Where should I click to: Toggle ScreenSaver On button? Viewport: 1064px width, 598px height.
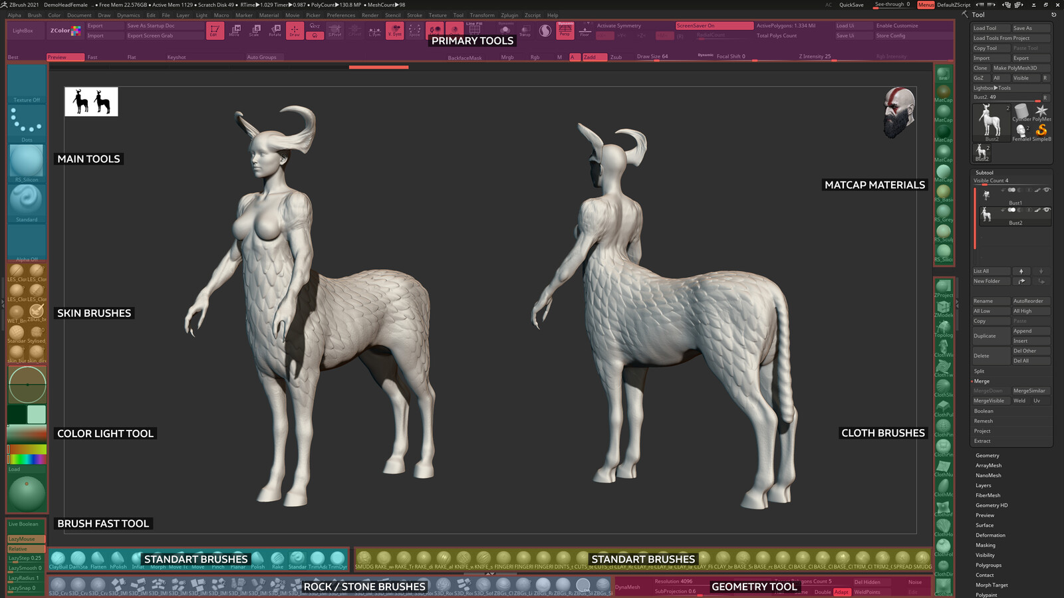714,26
